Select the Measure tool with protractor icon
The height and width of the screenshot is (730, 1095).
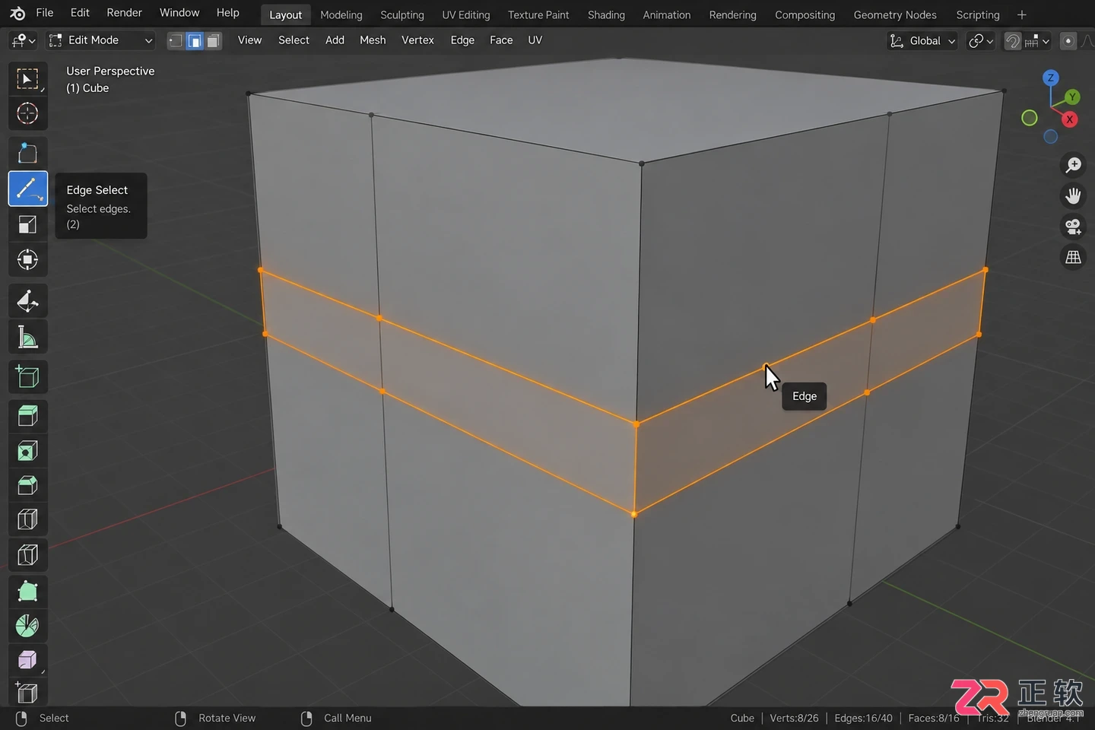pyautogui.click(x=27, y=337)
